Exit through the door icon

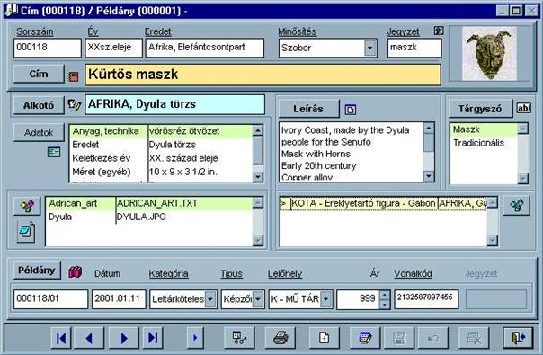pos(518,338)
